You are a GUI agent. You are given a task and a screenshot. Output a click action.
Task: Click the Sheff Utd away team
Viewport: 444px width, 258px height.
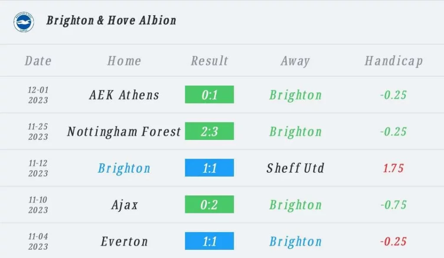[x=295, y=168]
